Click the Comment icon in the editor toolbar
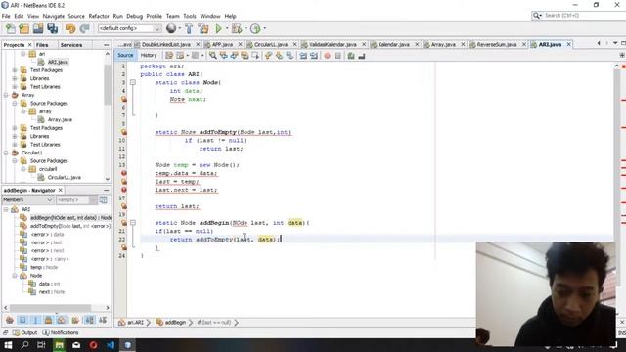The width and height of the screenshot is (626, 352). pyautogui.click(x=351, y=56)
